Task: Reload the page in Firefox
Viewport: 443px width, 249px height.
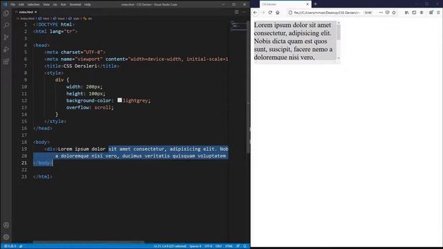Action: [x=270, y=12]
